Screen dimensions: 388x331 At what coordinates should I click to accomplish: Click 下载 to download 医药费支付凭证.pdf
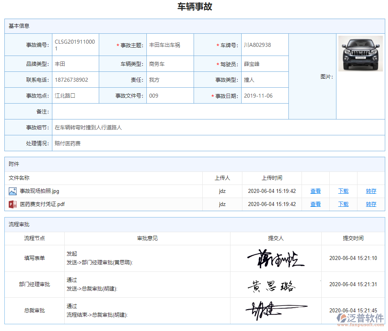click(x=343, y=204)
